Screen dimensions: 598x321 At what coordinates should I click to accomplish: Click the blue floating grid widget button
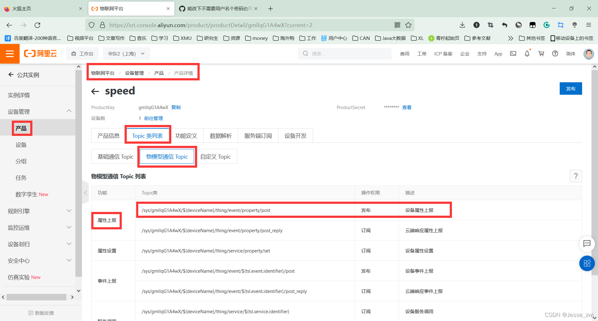click(x=587, y=263)
